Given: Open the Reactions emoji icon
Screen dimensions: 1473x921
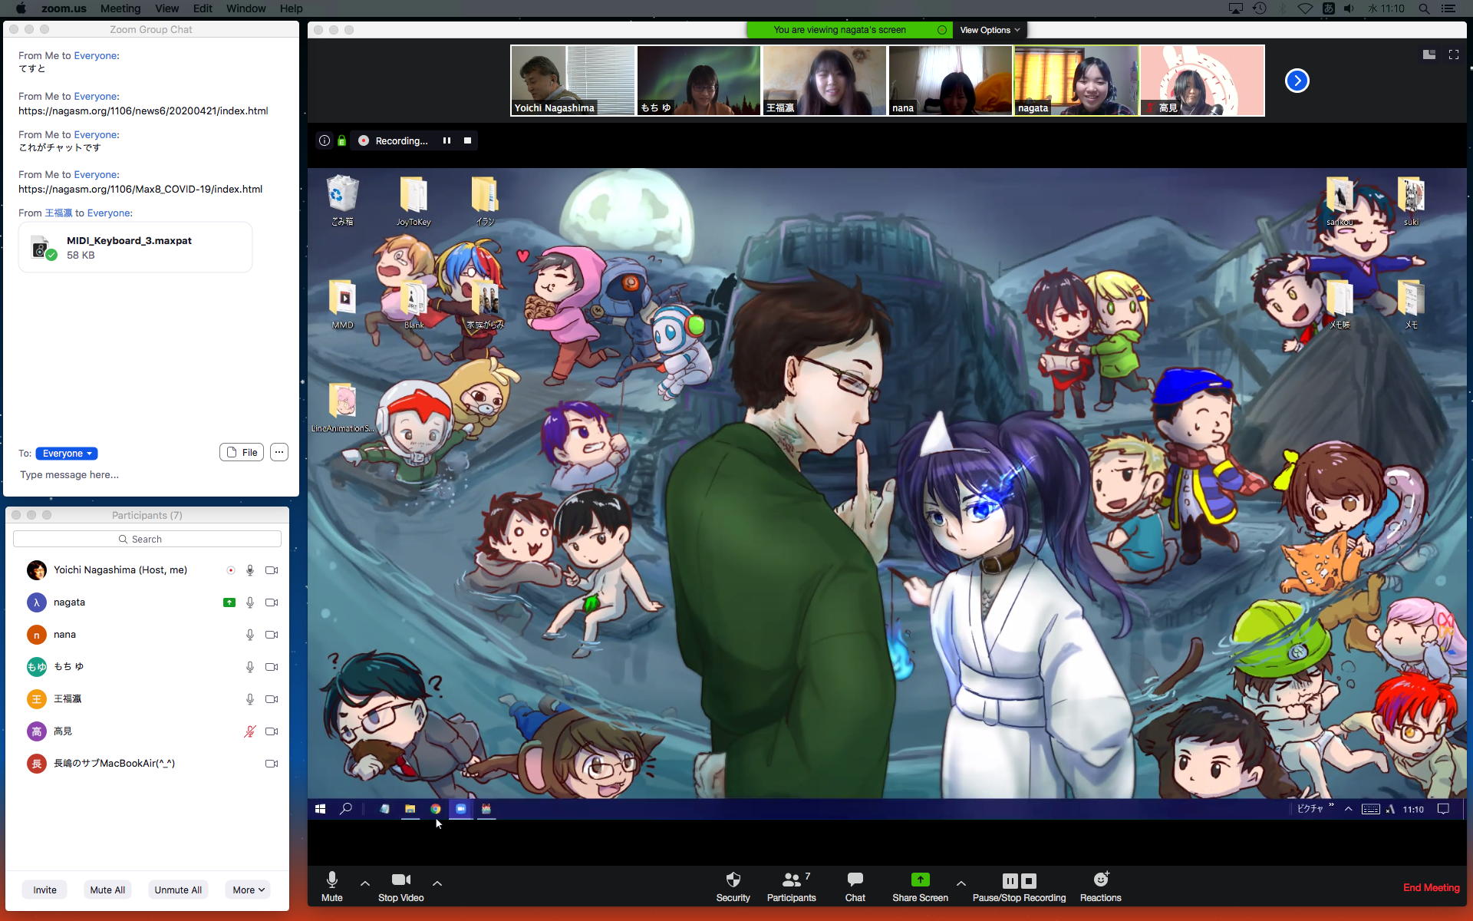Looking at the screenshot, I should point(1100,880).
